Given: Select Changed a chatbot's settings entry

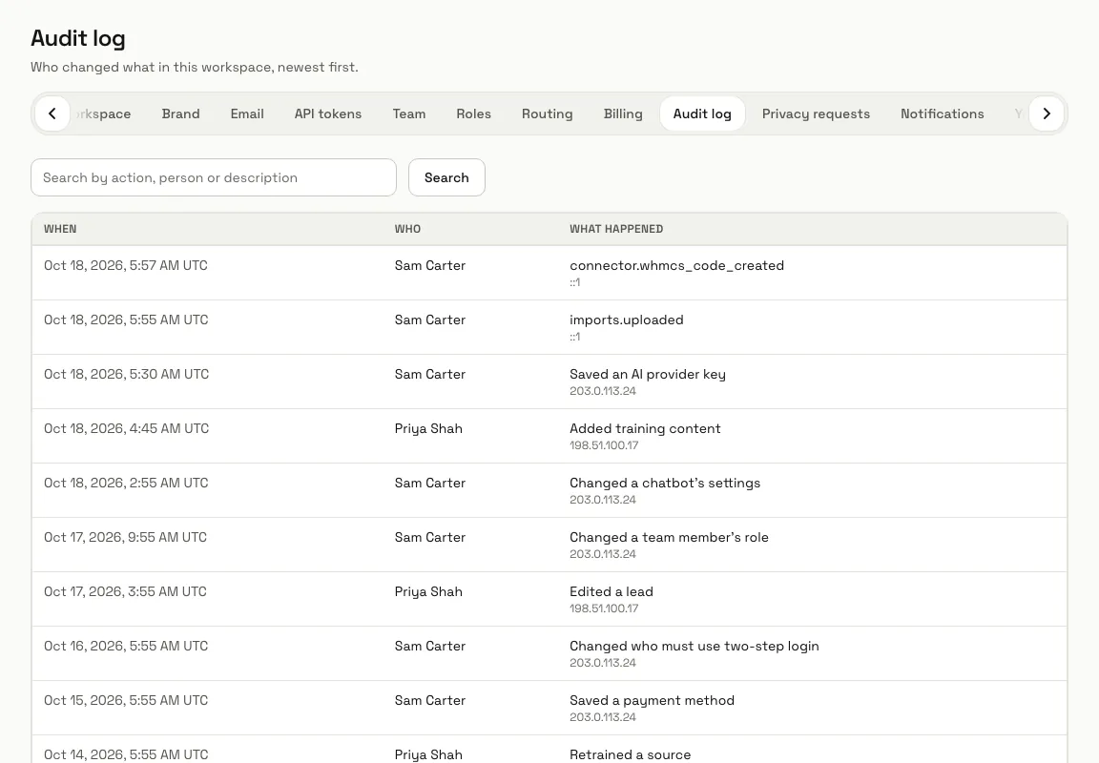Looking at the screenshot, I should click(664, 484).
